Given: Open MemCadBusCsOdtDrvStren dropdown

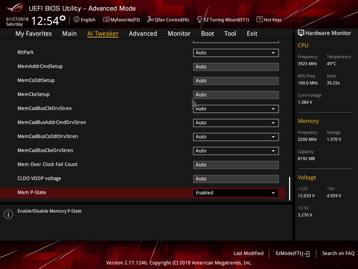Looking at the screenshot, I should [x=236, y=137].
